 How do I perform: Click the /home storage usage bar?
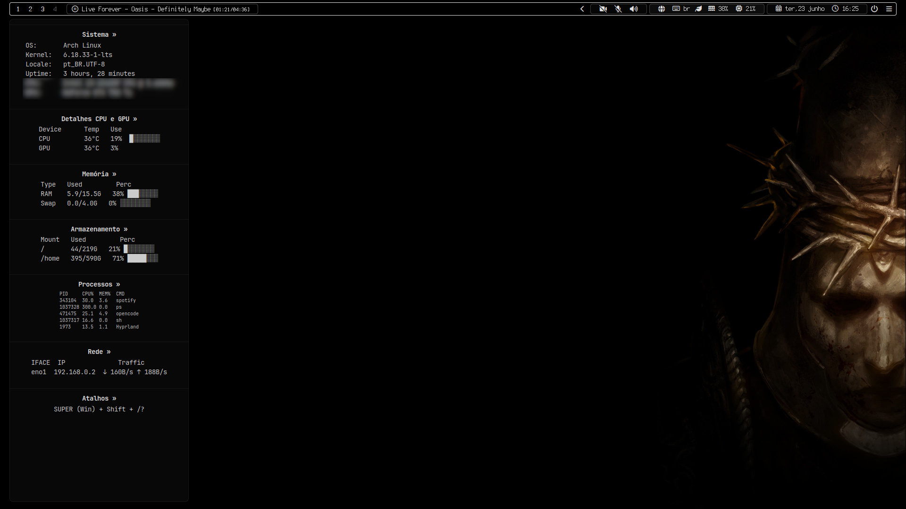(143, 258)
